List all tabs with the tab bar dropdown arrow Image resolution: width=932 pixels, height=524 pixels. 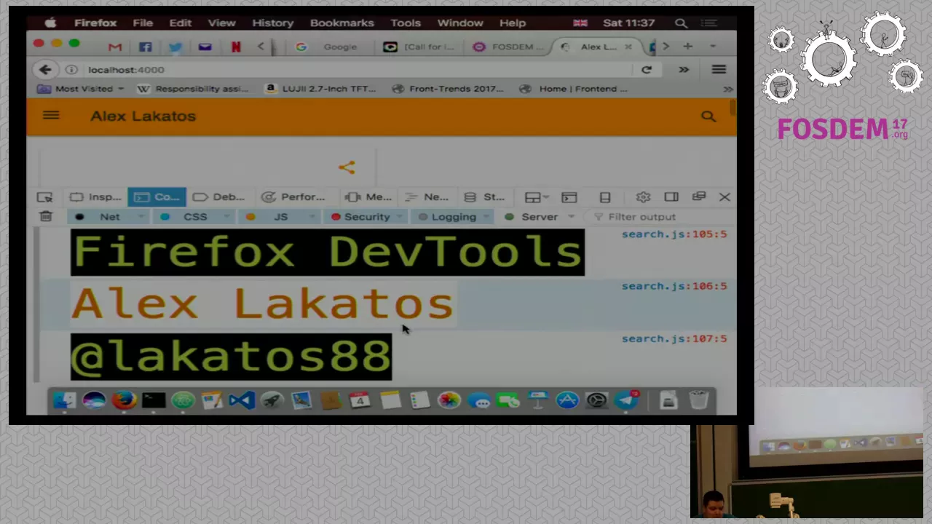click(713, 46)
